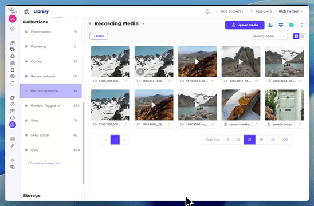
Task: Open the archive box icon in sidebar
Action: pos(13,111)
